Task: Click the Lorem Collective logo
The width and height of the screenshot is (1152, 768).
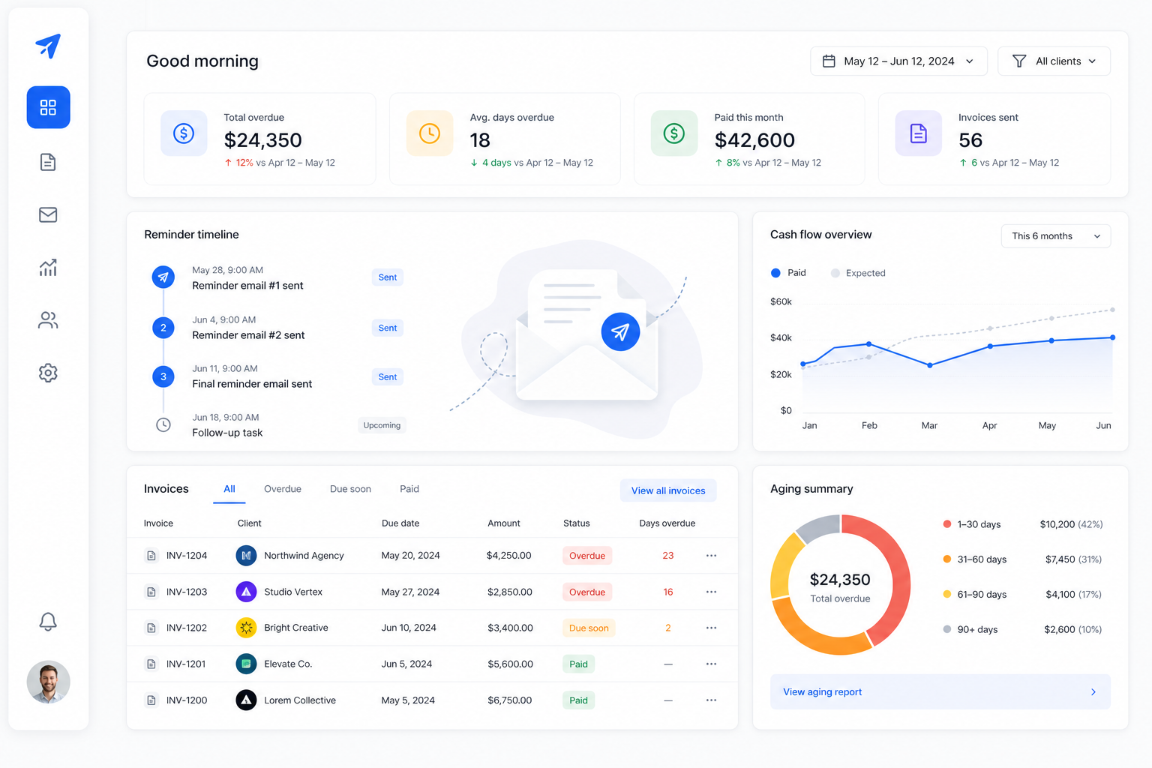Action: pos(246,700)
